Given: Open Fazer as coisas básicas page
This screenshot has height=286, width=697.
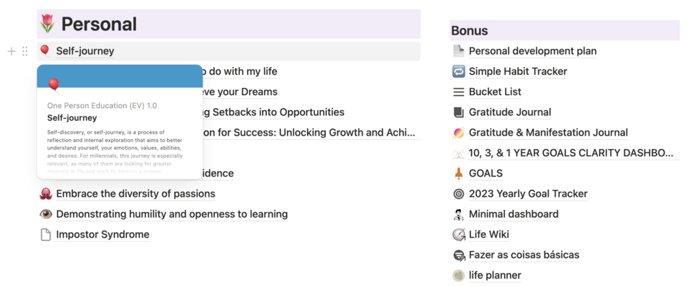Looking at the screenshot, I should 524,255.
